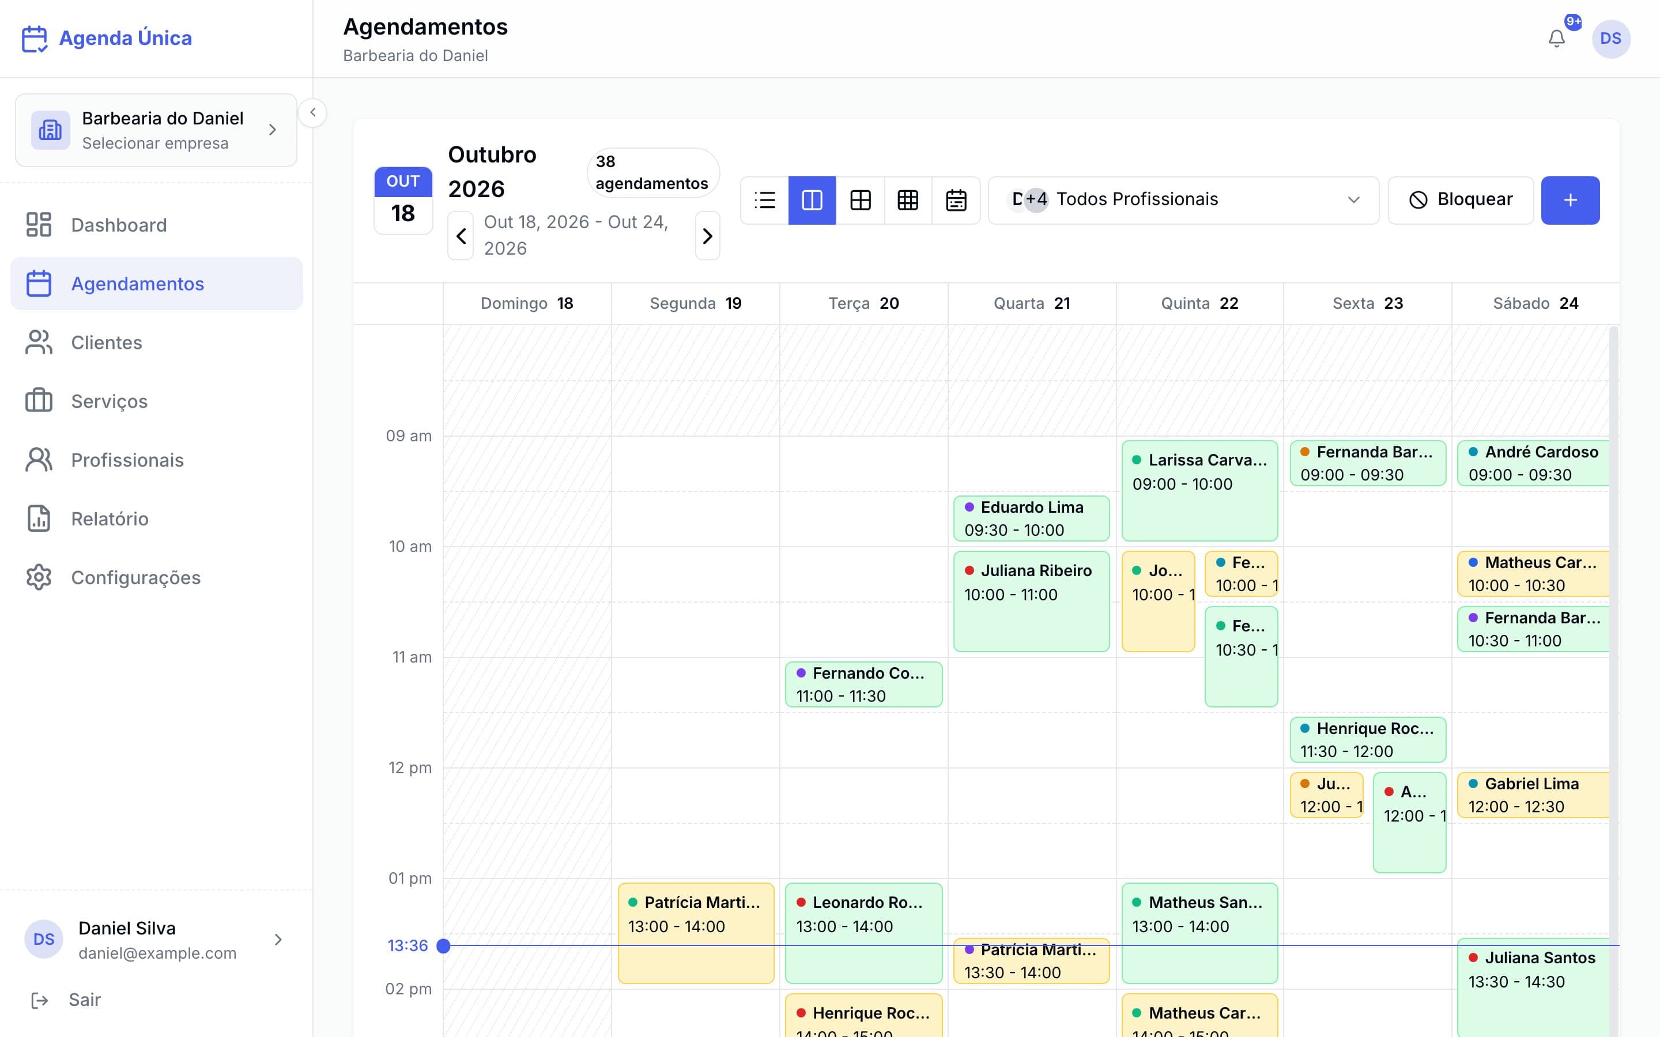Click the Bloquear button
This screenshot has height=1037, width=1660.
(1461, 200)
